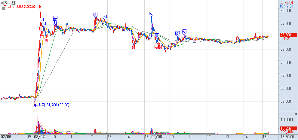This screenshot has height=140, width=298.
Task: Click the sell marker just after 12:00
Action: (96, 15)
